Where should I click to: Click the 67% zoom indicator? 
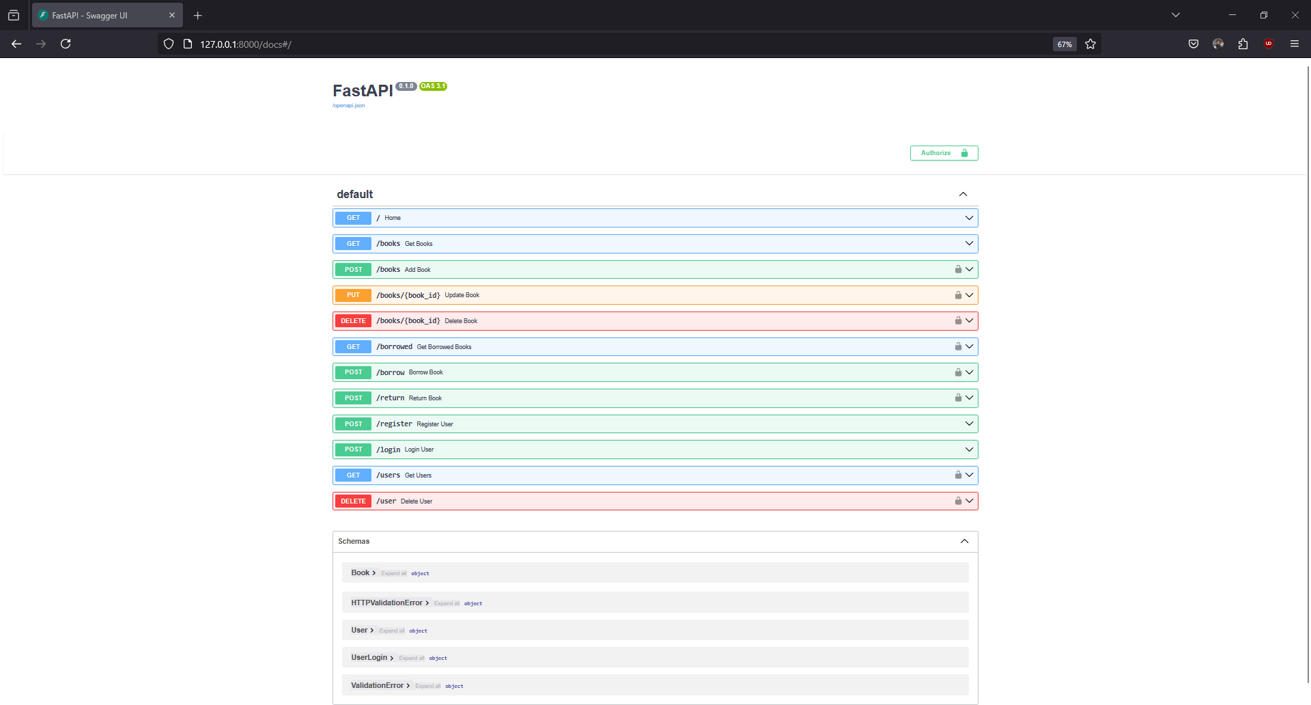click(1064, 44)
